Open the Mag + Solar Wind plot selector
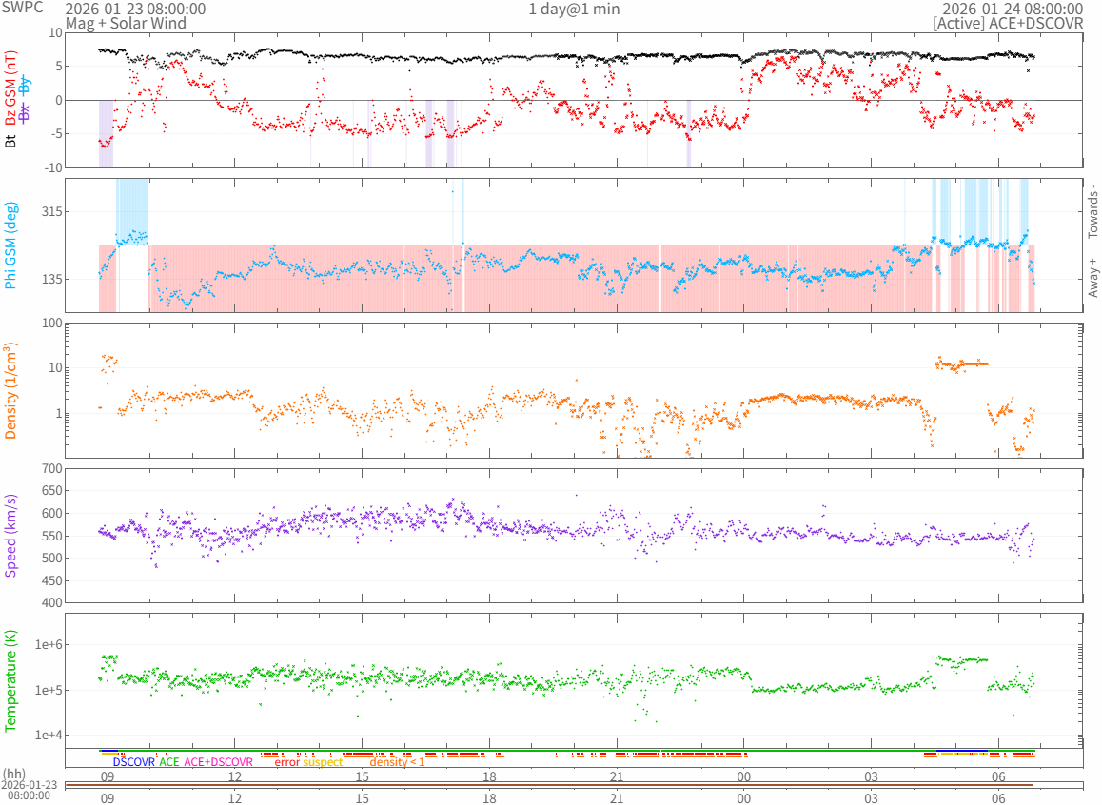This screenshot has height=805, width=1102. [x=126, y=23]
